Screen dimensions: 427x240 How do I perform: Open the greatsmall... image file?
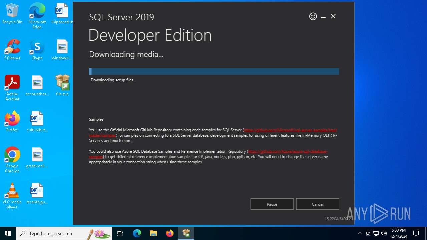coord(37,158)
